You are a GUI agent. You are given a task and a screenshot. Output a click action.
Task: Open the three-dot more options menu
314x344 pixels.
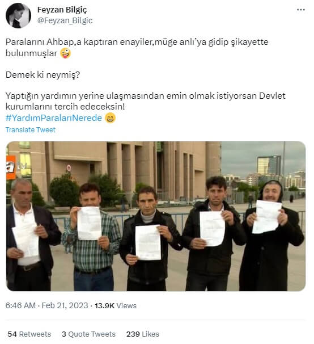tap(300, 10)
